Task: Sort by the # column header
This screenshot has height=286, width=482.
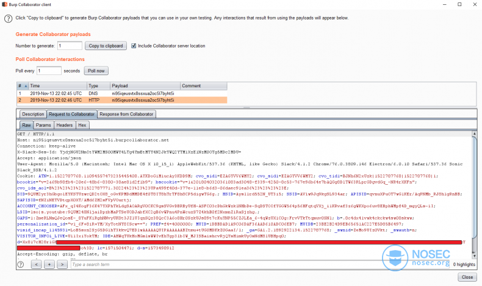Action: [23, 86]
